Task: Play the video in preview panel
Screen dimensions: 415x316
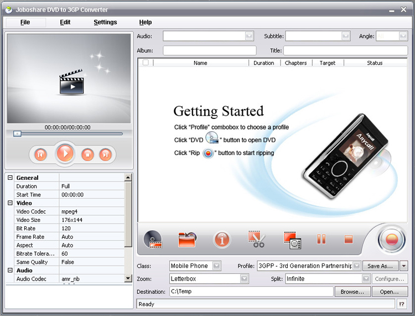Action: (65, 153)
